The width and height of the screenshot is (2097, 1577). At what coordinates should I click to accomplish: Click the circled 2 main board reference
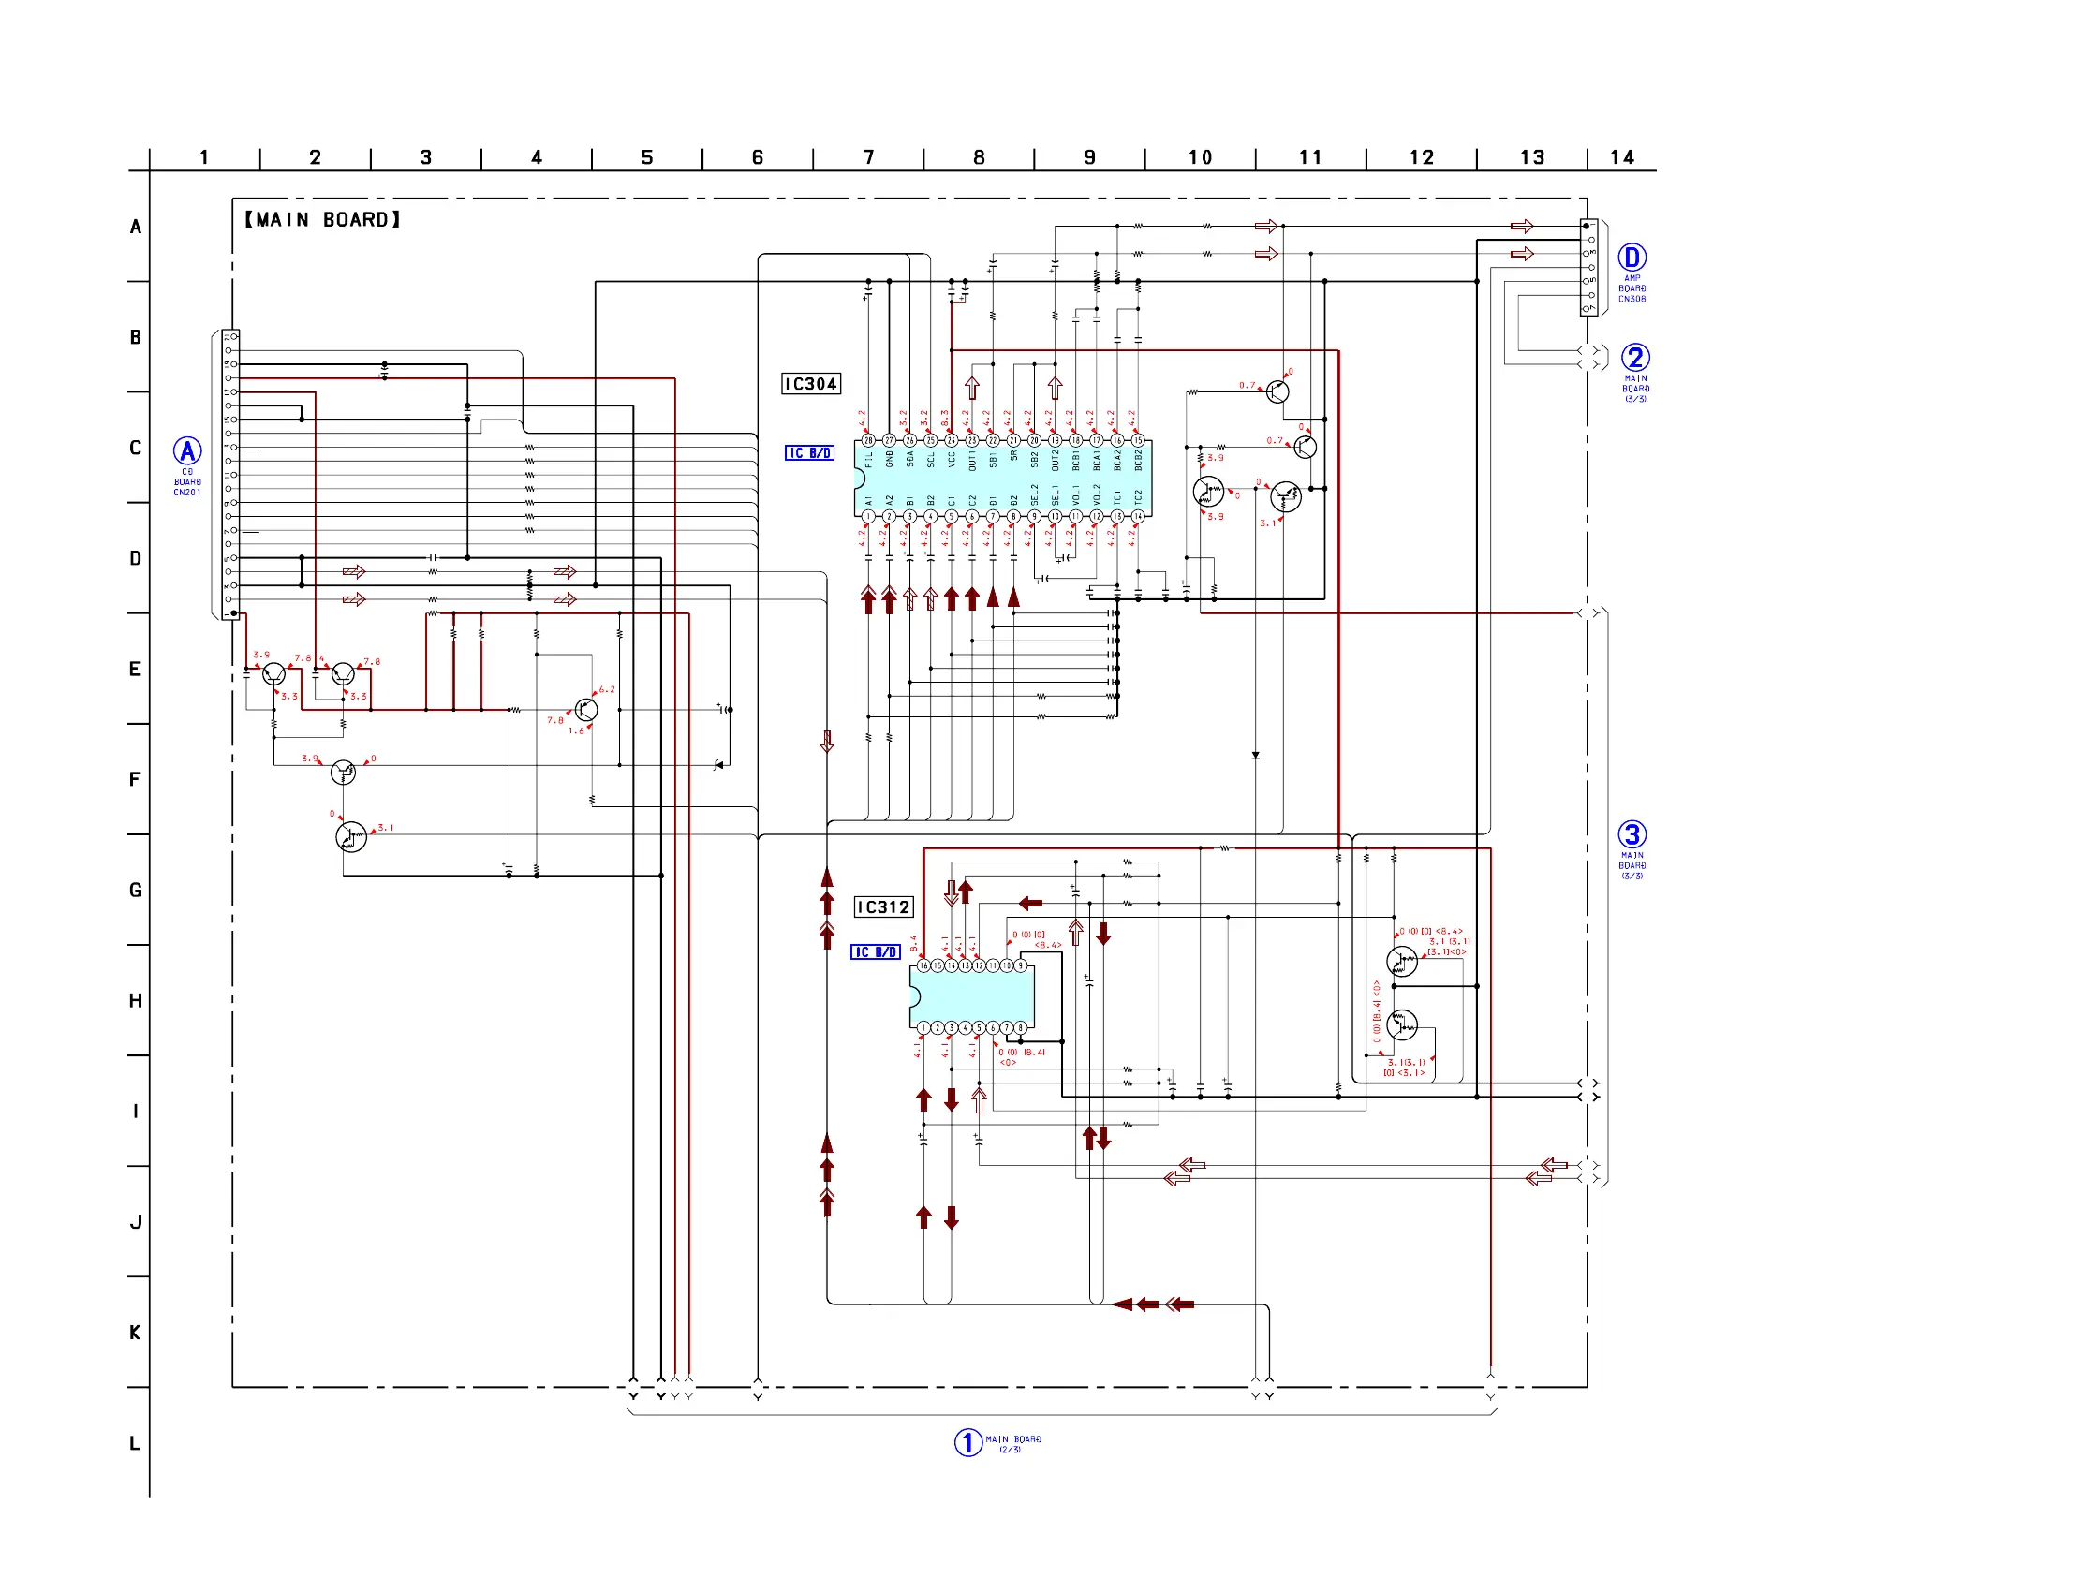pyautogui.click(x=1635, y=358)
